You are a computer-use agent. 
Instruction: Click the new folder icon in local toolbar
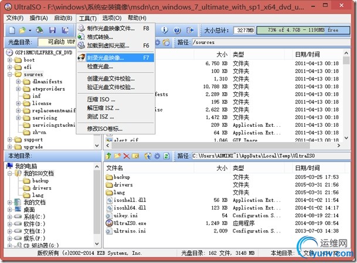click(117, 156)
